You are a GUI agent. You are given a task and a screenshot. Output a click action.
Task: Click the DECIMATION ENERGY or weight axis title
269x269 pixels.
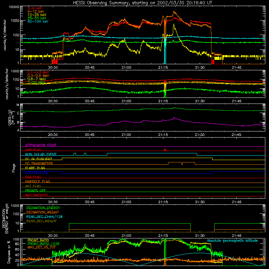[x=5, y=218]
